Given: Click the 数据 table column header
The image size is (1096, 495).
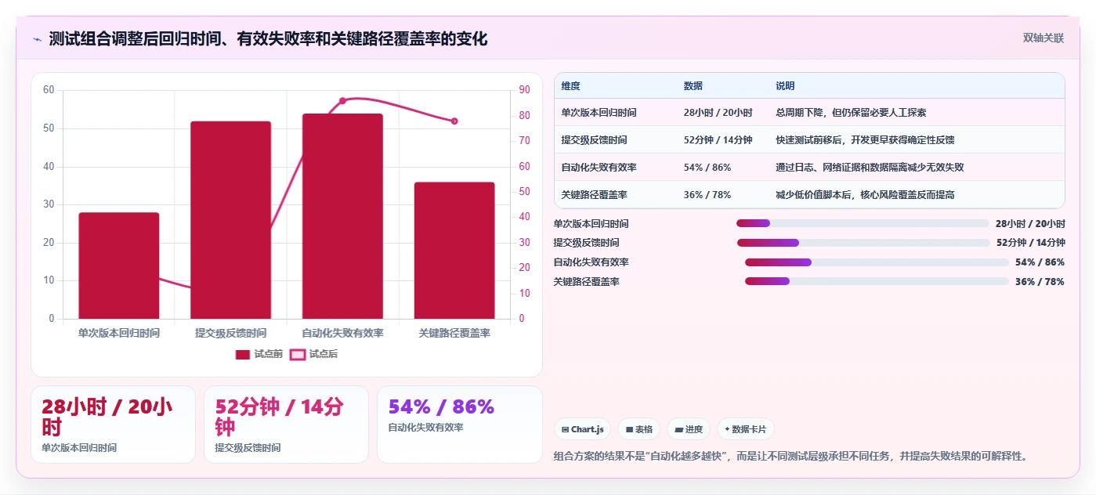Looking at the screenshot, I should pyautogui.click(x=693, y=86).
